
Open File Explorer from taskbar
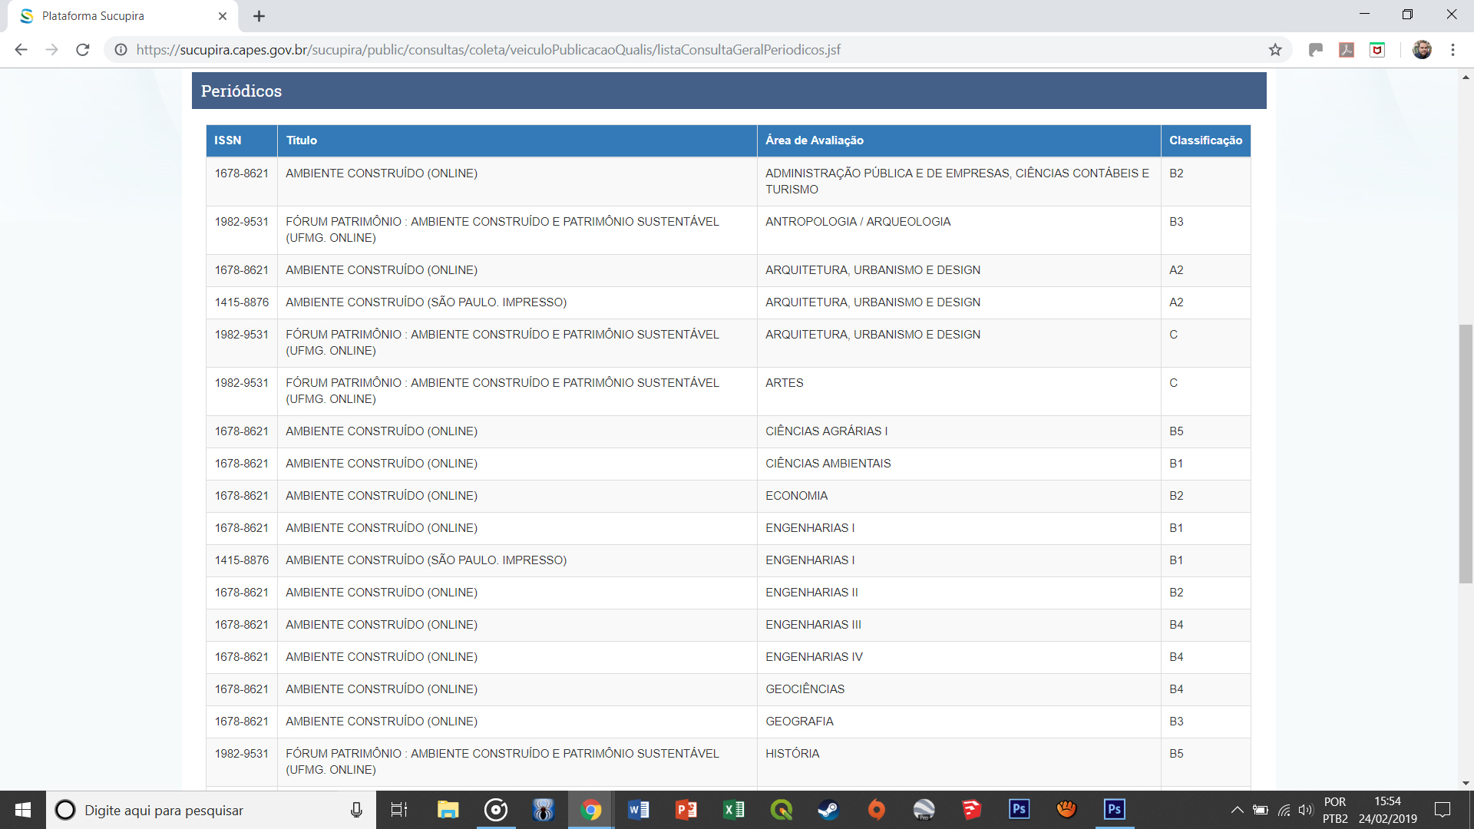tap(448, 810)
